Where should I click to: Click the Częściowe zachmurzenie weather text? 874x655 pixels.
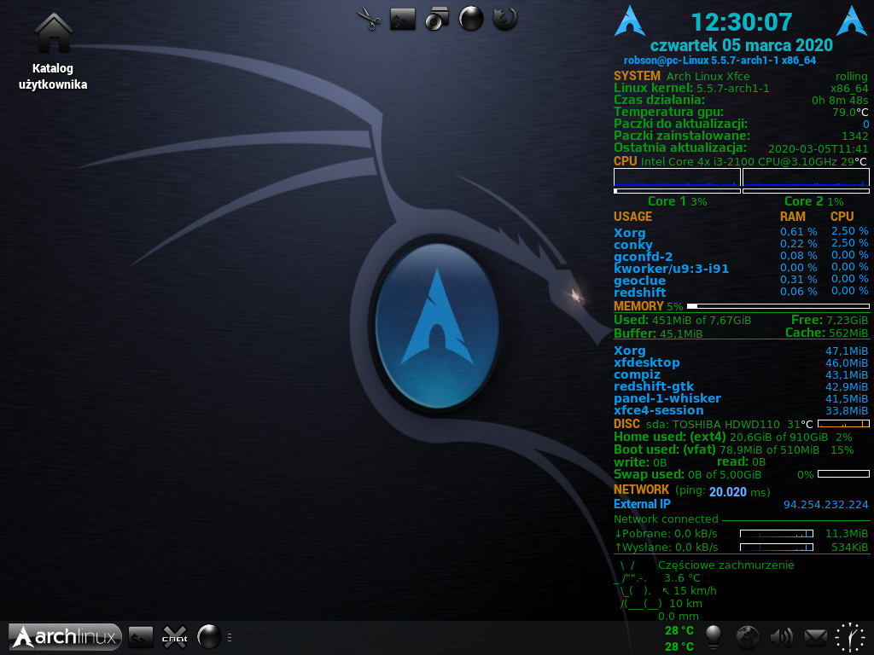point(725,565)
